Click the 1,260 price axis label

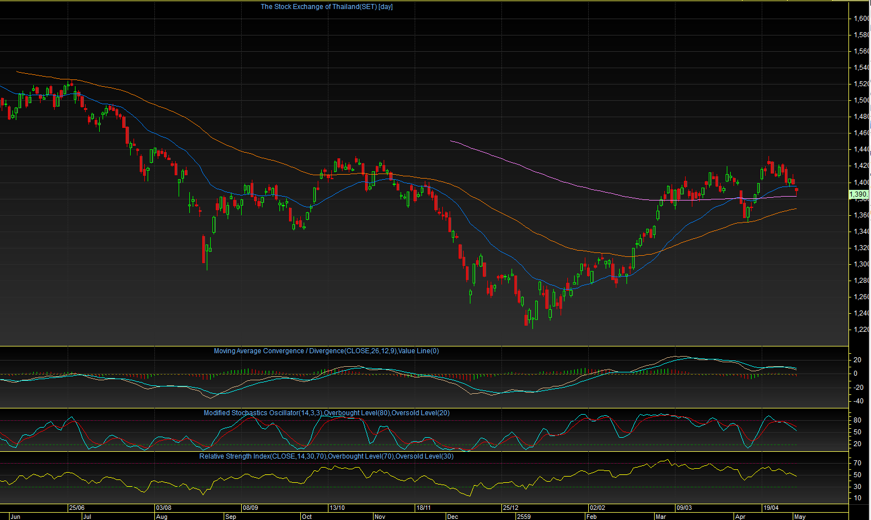point(861,297)
